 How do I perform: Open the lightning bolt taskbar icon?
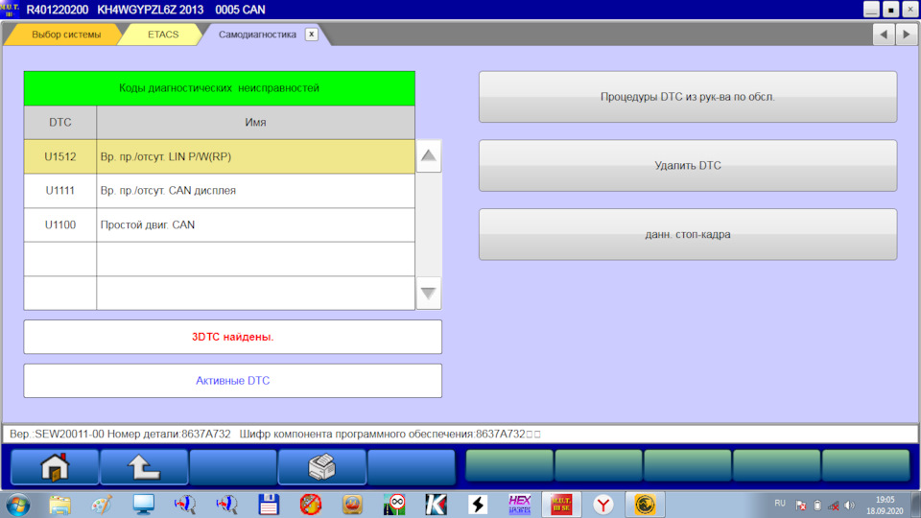tap(478, 505)
